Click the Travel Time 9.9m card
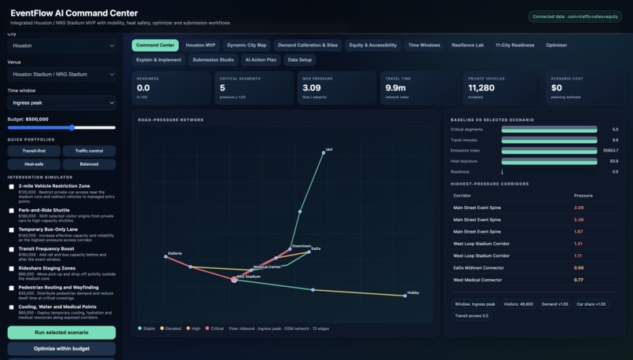 [x=419, y=88]
